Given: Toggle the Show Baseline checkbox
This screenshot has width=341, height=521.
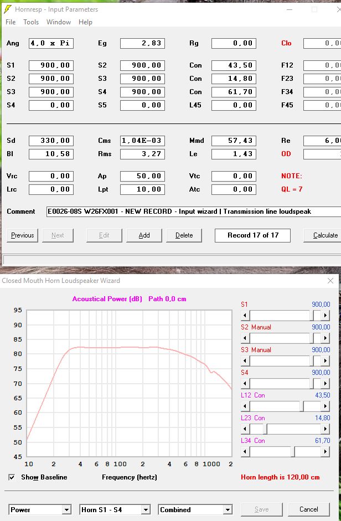Looking at the screenshot, I should (x=12, y=477).
